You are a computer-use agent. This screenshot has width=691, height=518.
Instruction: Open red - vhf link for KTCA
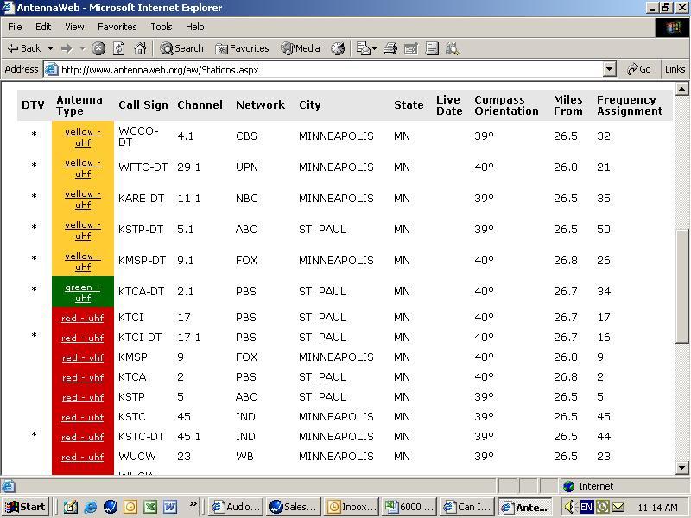pos(83,377)
